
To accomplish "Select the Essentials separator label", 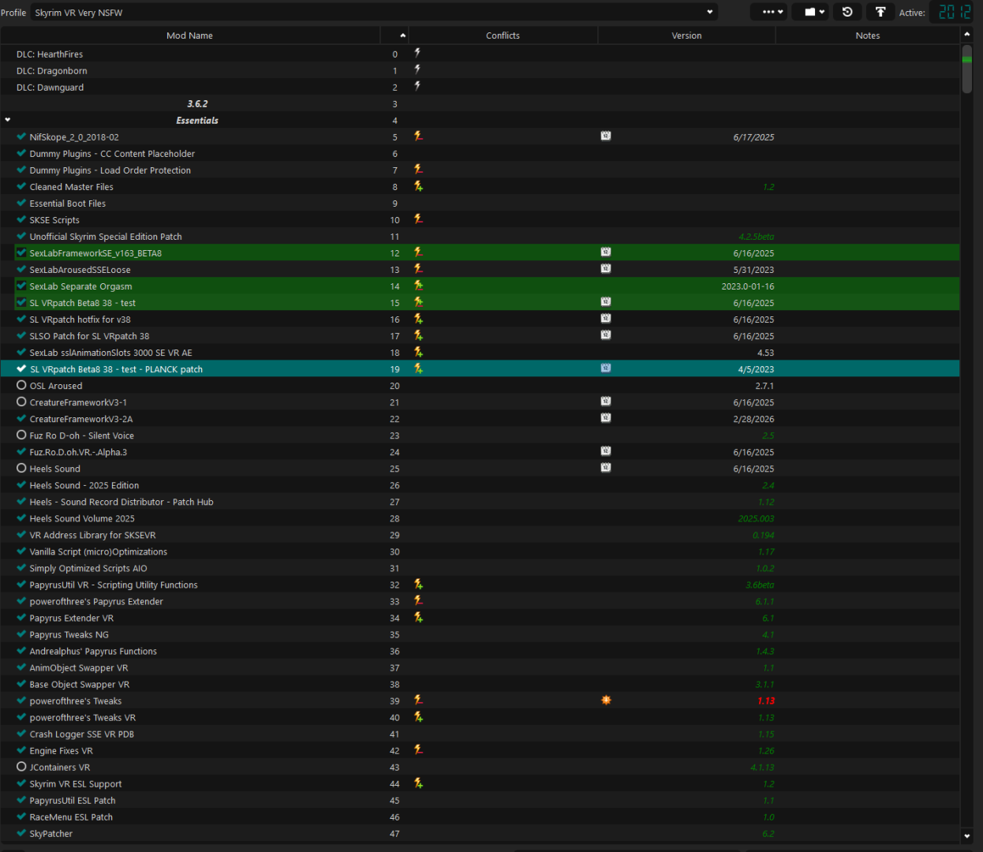I will 197,120.
